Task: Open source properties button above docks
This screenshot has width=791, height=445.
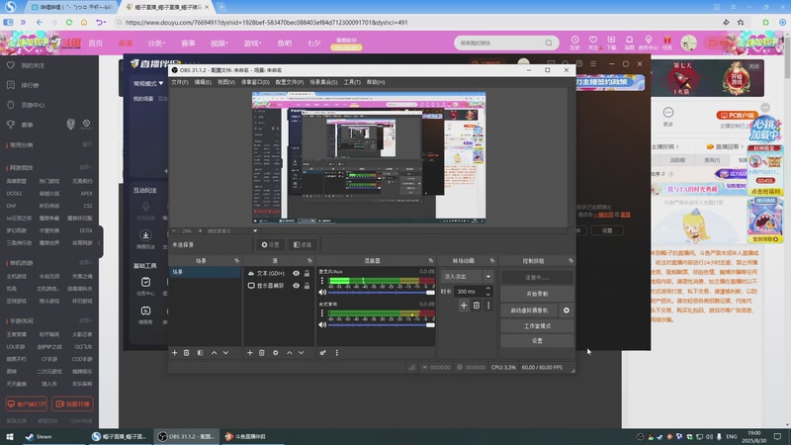Action: click(270, 244)
